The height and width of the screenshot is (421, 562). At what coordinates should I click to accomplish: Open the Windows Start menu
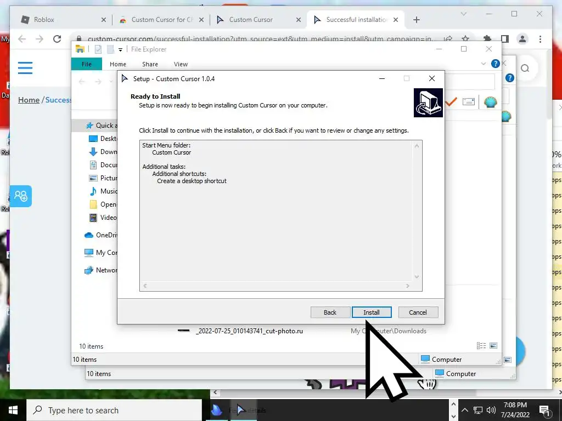[x=13, y=410]
